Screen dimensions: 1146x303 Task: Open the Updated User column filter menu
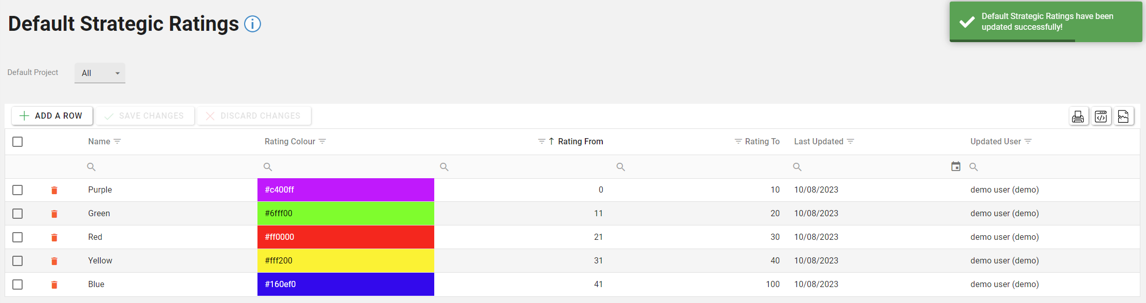point(1028,141)
